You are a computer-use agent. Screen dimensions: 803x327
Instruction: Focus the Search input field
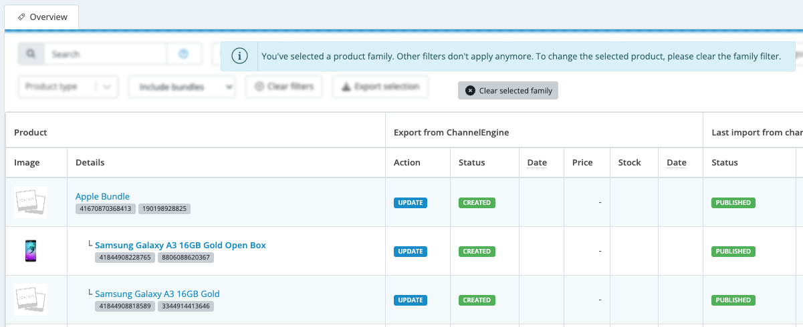click(x=105, y=54)
